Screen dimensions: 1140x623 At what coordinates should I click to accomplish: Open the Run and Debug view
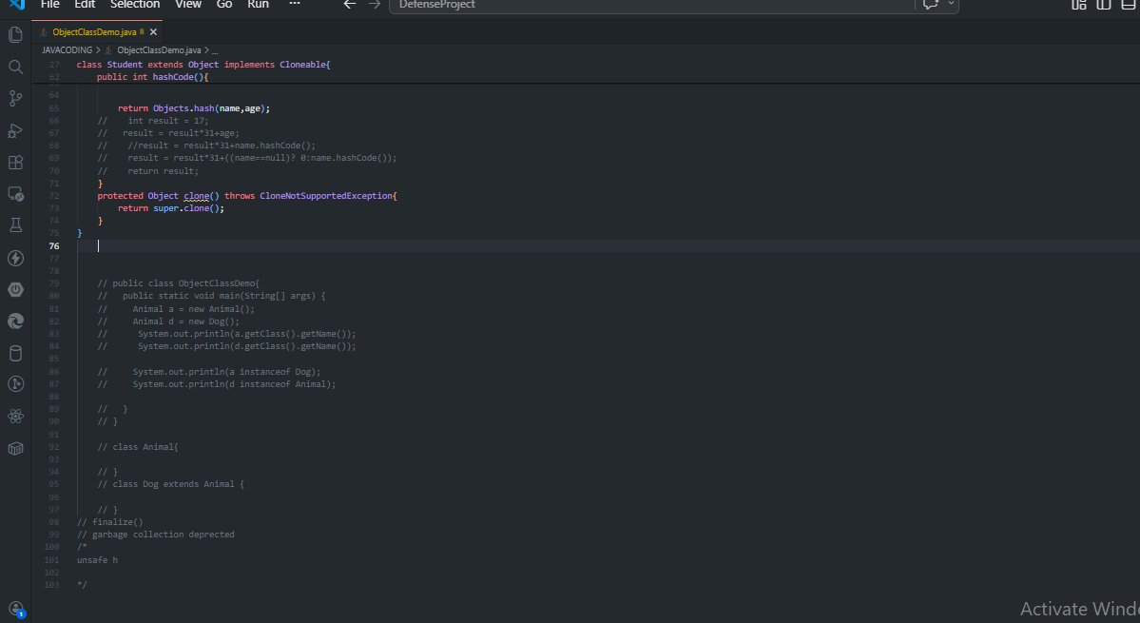(15, 131)
